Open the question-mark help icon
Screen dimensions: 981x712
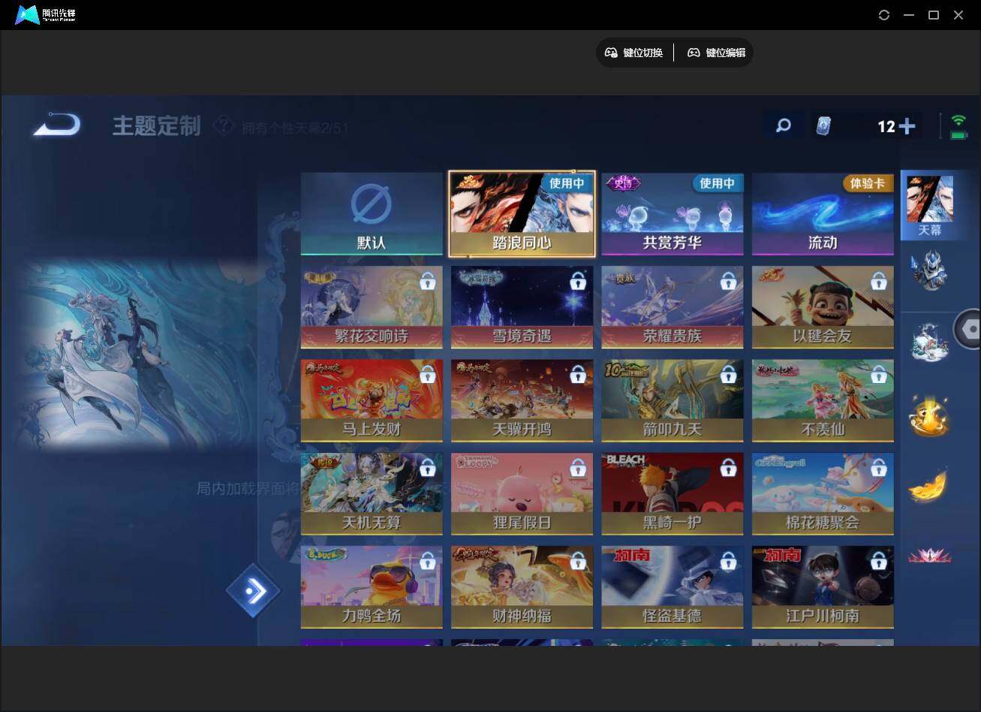click(224, 125)
